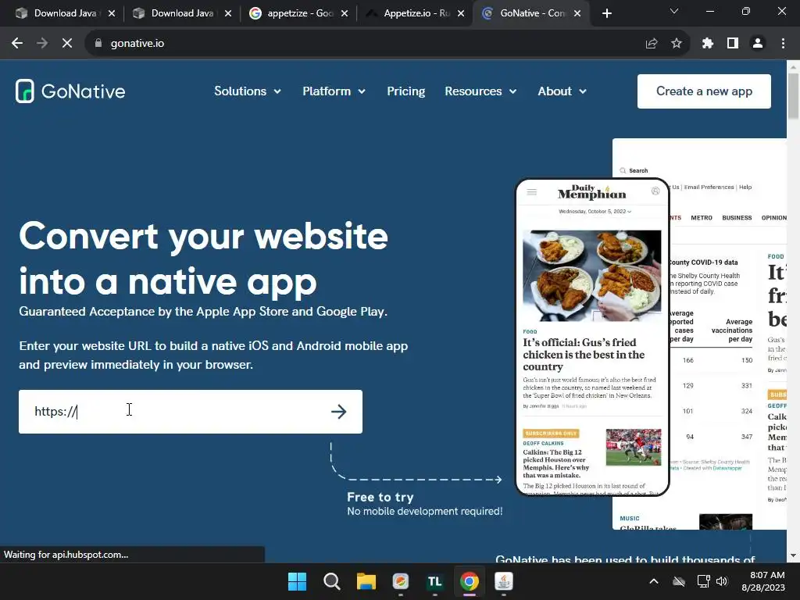
Task: Toggle Chrome side panel icon
Action: [x=733, y=44]
